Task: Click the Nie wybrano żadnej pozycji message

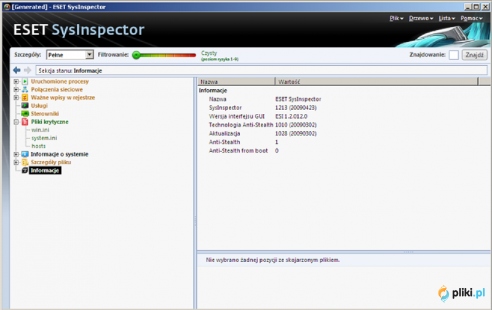Action: click(x=272, y=260)
